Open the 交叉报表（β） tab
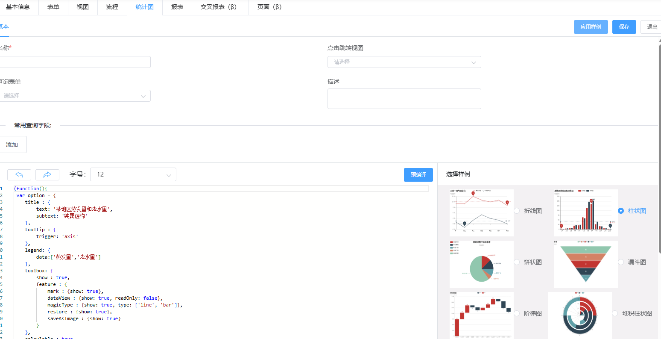 220,7
